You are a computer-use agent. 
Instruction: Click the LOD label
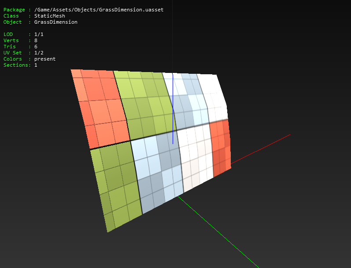pos(8,34)
